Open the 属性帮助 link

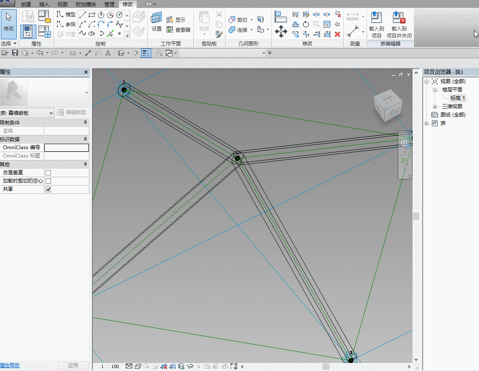(10, 366)
